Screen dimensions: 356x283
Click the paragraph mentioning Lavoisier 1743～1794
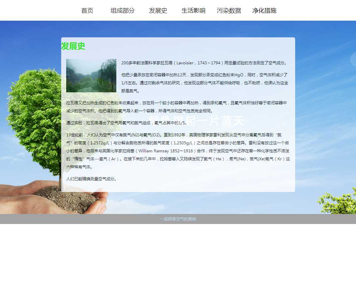point(204,63)
